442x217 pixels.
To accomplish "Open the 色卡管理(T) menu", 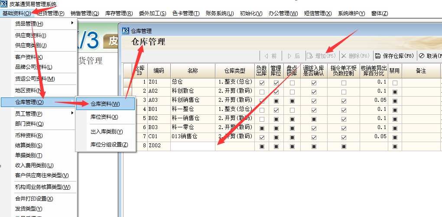I will 186,13.
